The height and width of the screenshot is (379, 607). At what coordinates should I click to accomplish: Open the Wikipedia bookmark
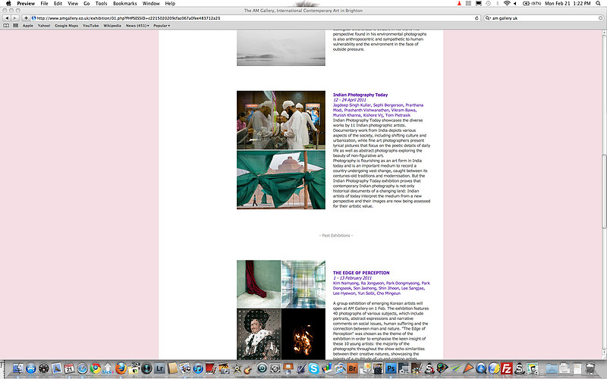click(112, 26)
